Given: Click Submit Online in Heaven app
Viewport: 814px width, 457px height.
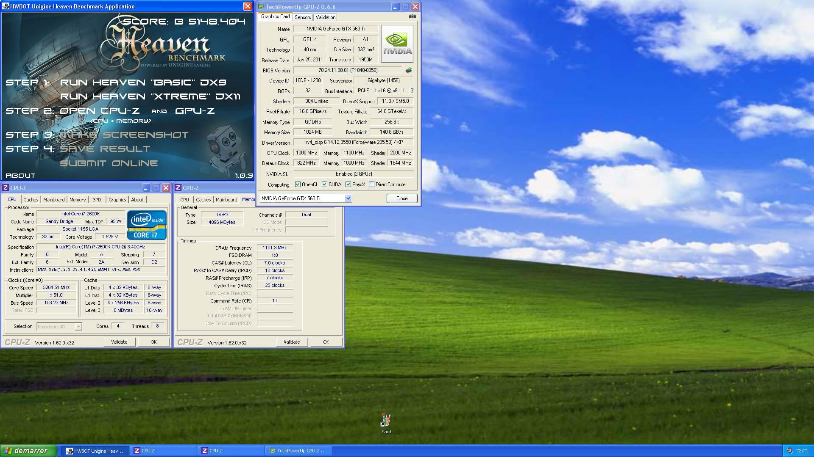Looking at the screenshot, I should 109,163.
